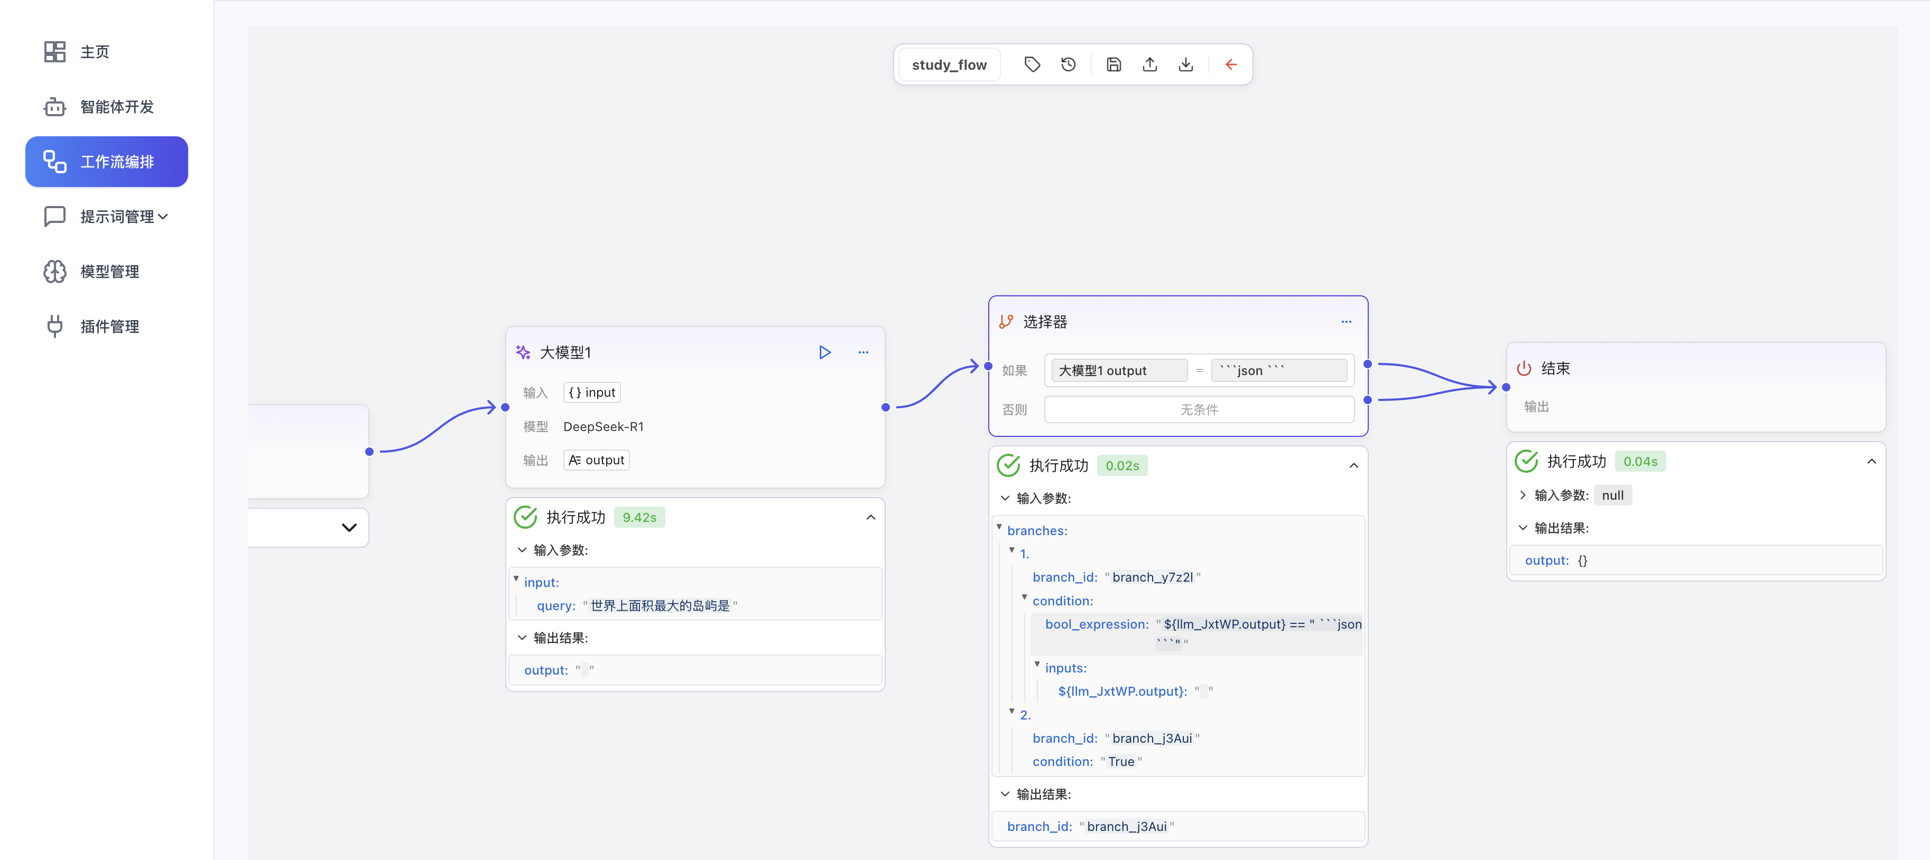This screenshot has width=1930, height=860.
Task: Run the 大模型1 node play button
Action: click(824, 352)
